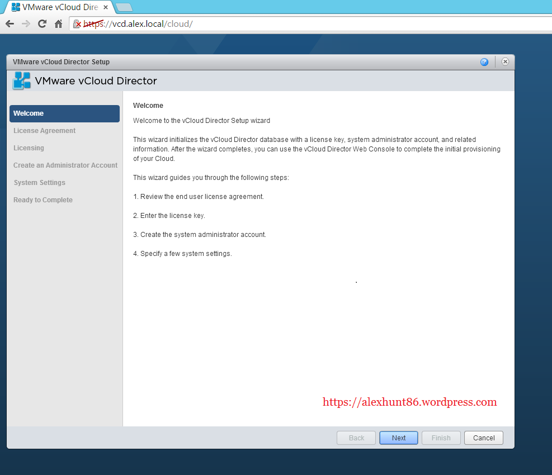The height and width of the screenshot is (475, 552).
Task: Click '3. Create the system administrator account.'
Action: coord(200,234)
